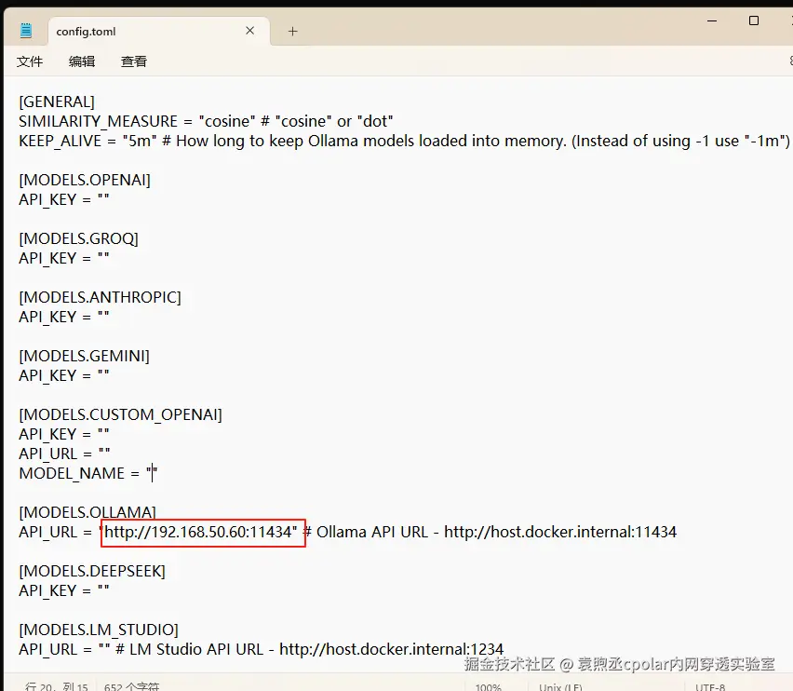
Task: Click the 652 个字符 character count
Action: coord(131,686)
